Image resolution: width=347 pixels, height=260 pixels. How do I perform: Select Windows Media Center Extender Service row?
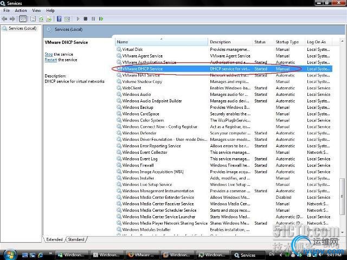coord(224,197)
